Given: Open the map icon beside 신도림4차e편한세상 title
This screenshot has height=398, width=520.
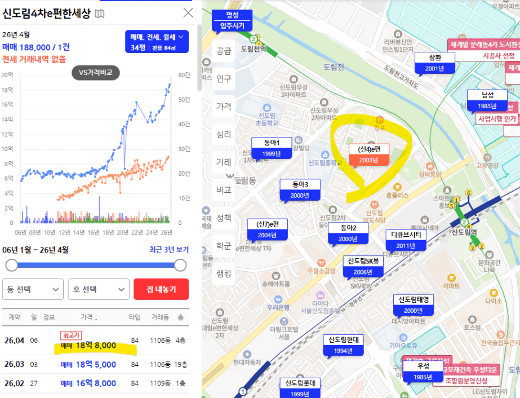Looking at the screenshot, I should pos(100,14).
